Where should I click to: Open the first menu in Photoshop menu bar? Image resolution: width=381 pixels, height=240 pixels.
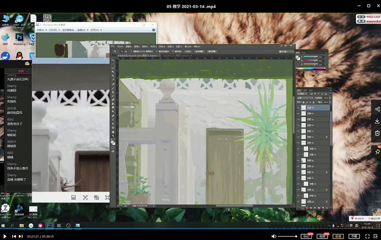(121, 47)
